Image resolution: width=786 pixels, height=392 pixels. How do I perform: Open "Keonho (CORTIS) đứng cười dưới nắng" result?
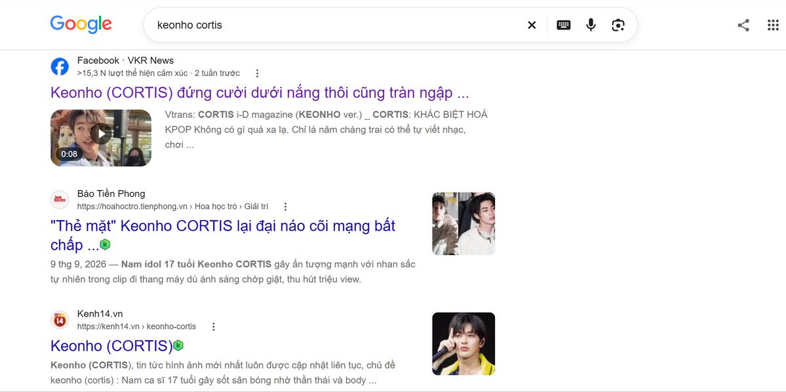pos(260,92)
